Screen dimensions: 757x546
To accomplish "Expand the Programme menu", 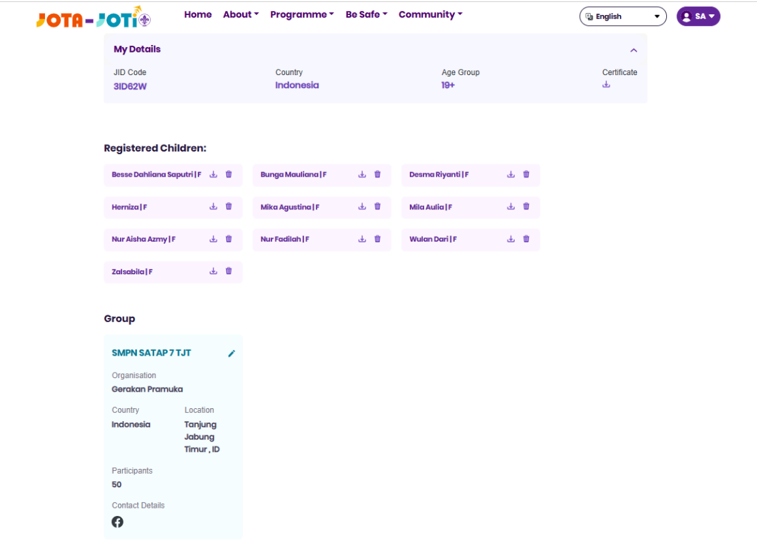I will 301,14.
